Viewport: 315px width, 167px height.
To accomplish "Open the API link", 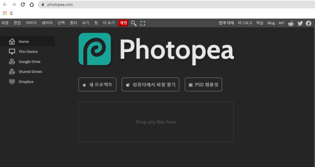I will click(x=281, y=23).
